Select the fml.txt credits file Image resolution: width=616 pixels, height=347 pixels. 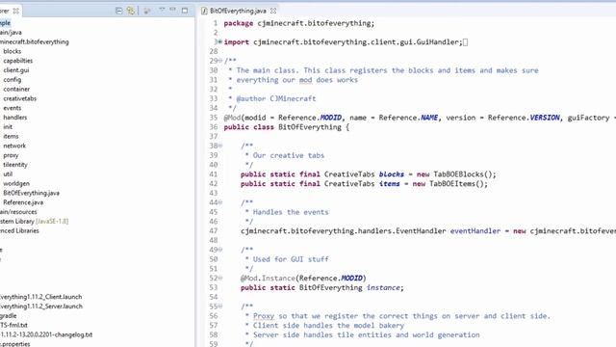pyautogui.click(x=13, y=325)
